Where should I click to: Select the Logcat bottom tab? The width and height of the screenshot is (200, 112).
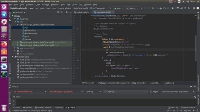[71, 108]
